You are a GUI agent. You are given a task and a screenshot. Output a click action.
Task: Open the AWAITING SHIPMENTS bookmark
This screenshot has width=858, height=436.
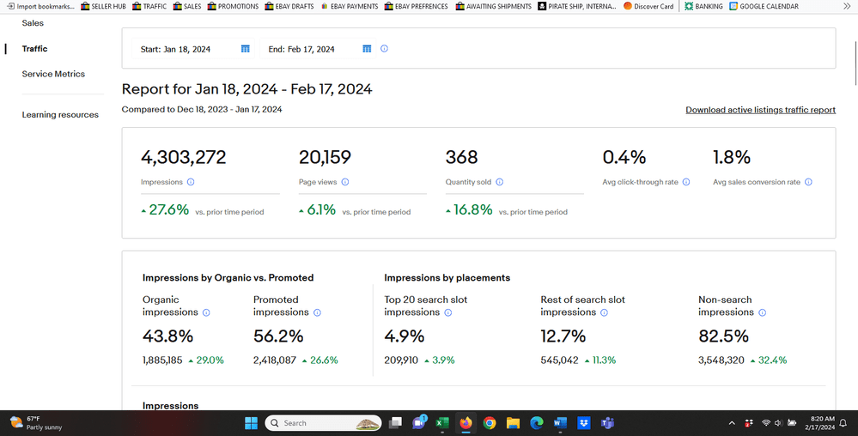coord(493,6)
